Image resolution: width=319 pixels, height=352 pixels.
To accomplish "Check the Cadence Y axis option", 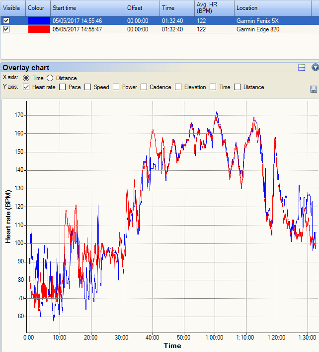I will pyautogui.click(x=144, y=87).
